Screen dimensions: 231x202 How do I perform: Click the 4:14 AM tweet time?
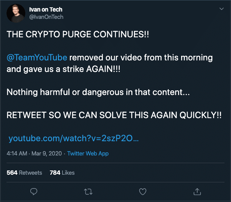coord(17,153)
